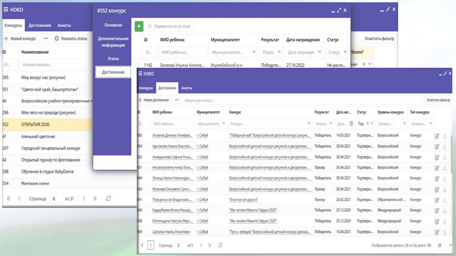The width and height of the screenshot is (456, 256).
Task: Select Фантазия осени row in Конкурсы list
Action: pos(48,183)
